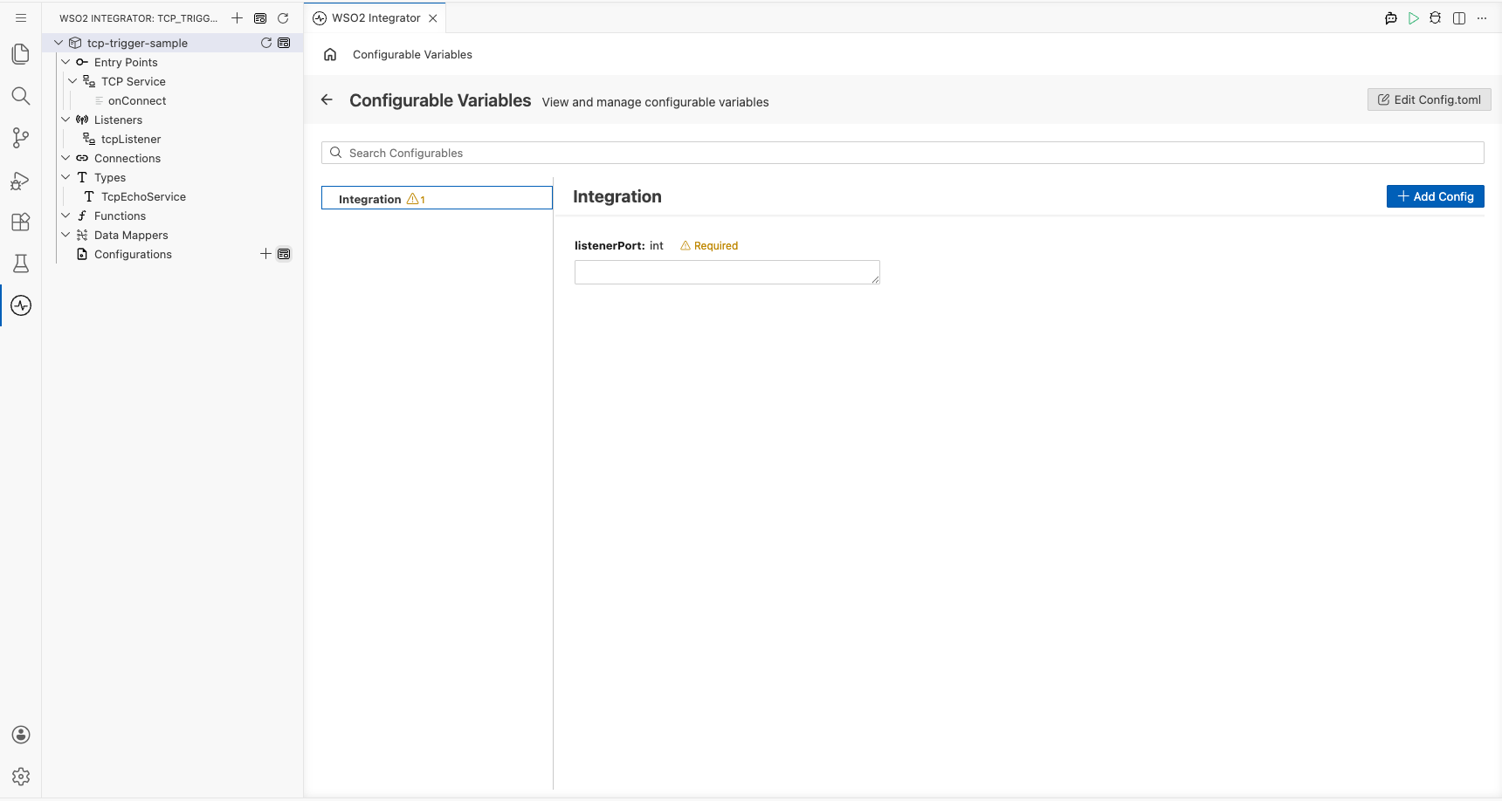
Task: Close the WSO2 Integrator tab
Action: pos(433,17)
